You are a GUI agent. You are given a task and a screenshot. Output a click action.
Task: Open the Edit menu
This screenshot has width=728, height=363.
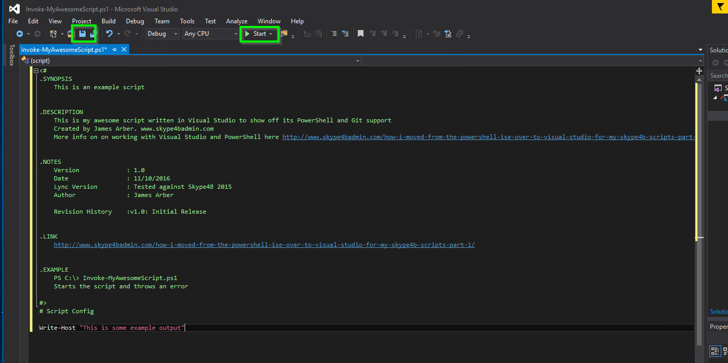point(33,21)
